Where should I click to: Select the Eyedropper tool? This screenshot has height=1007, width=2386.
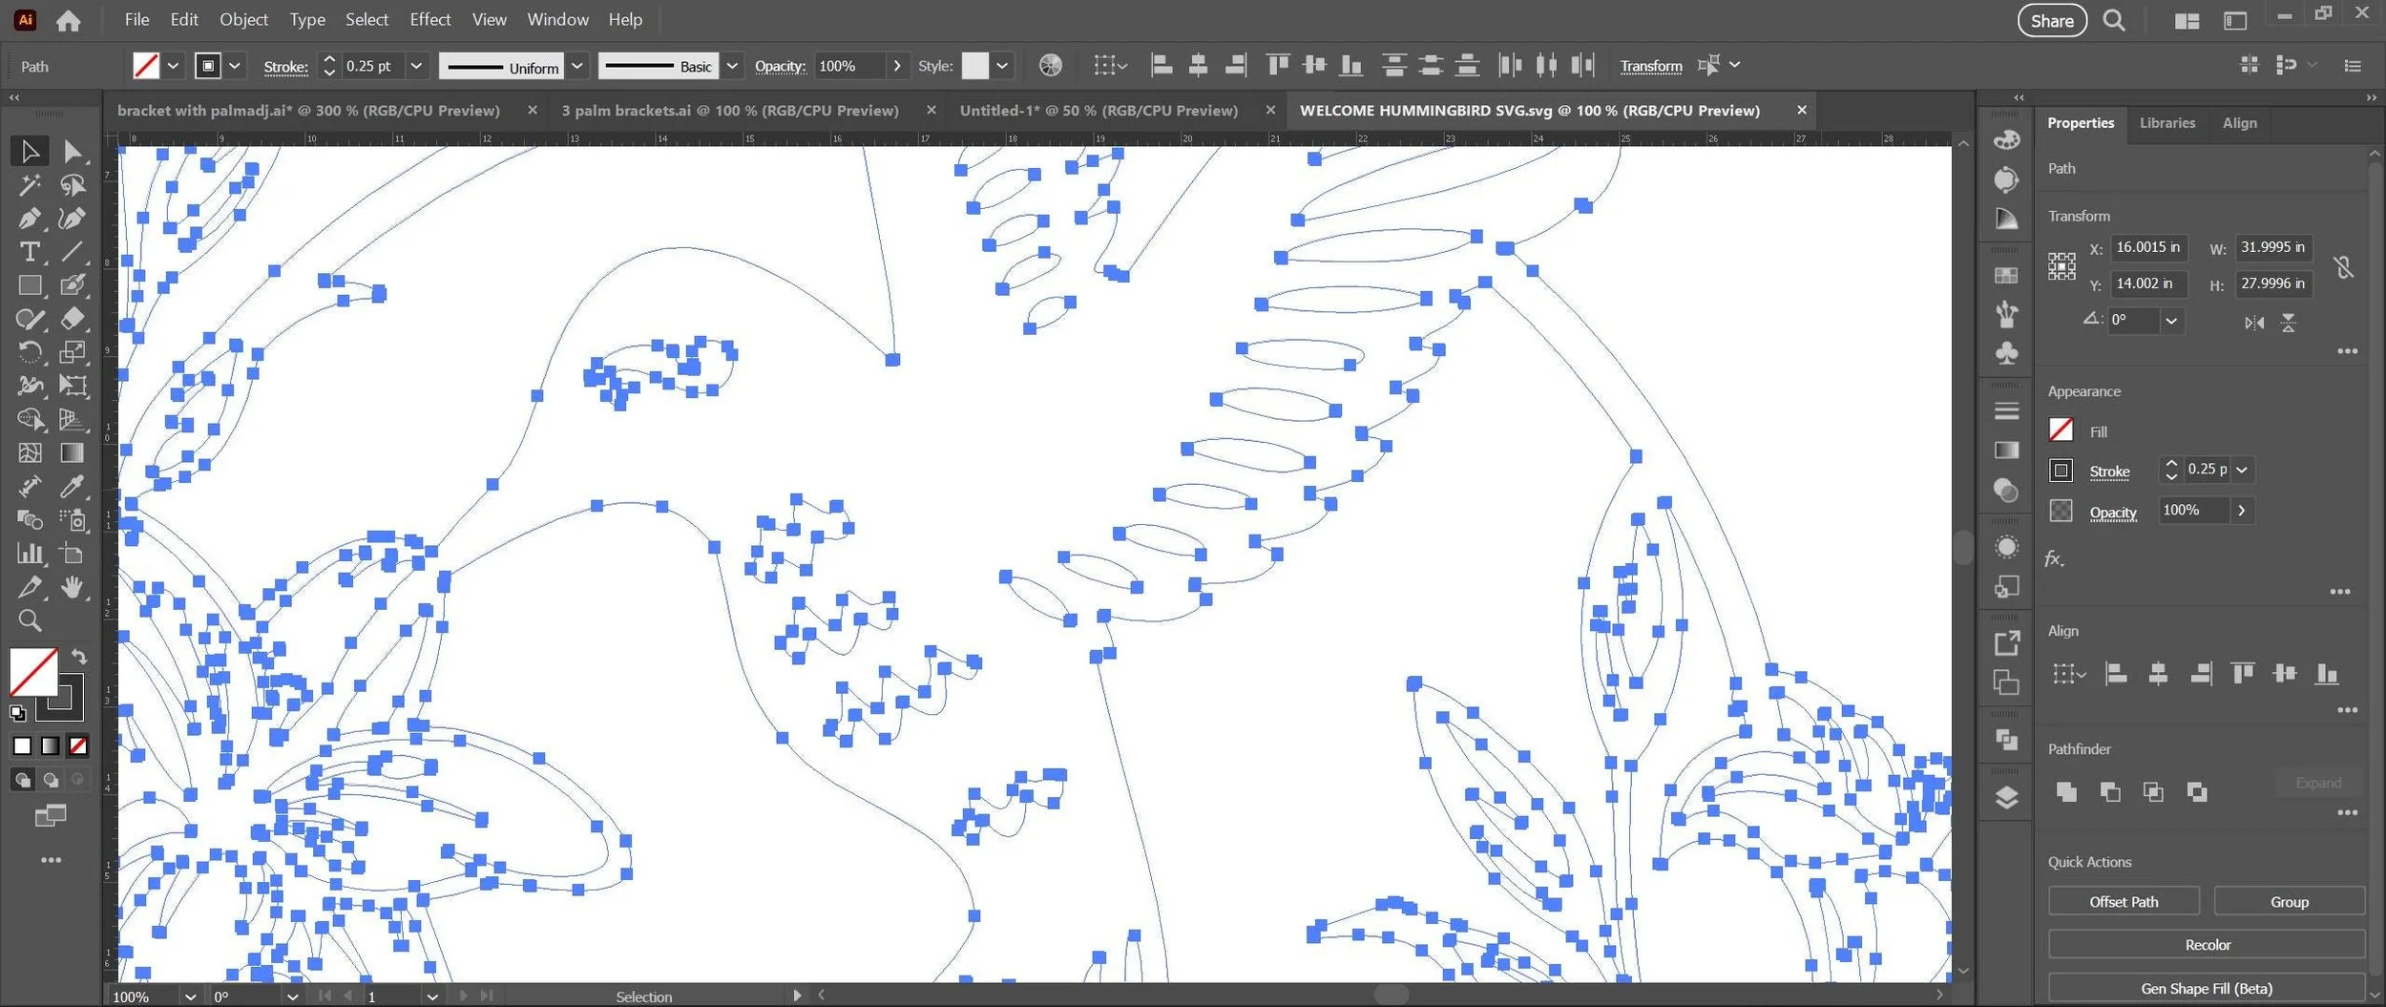[x=73, y=487]
